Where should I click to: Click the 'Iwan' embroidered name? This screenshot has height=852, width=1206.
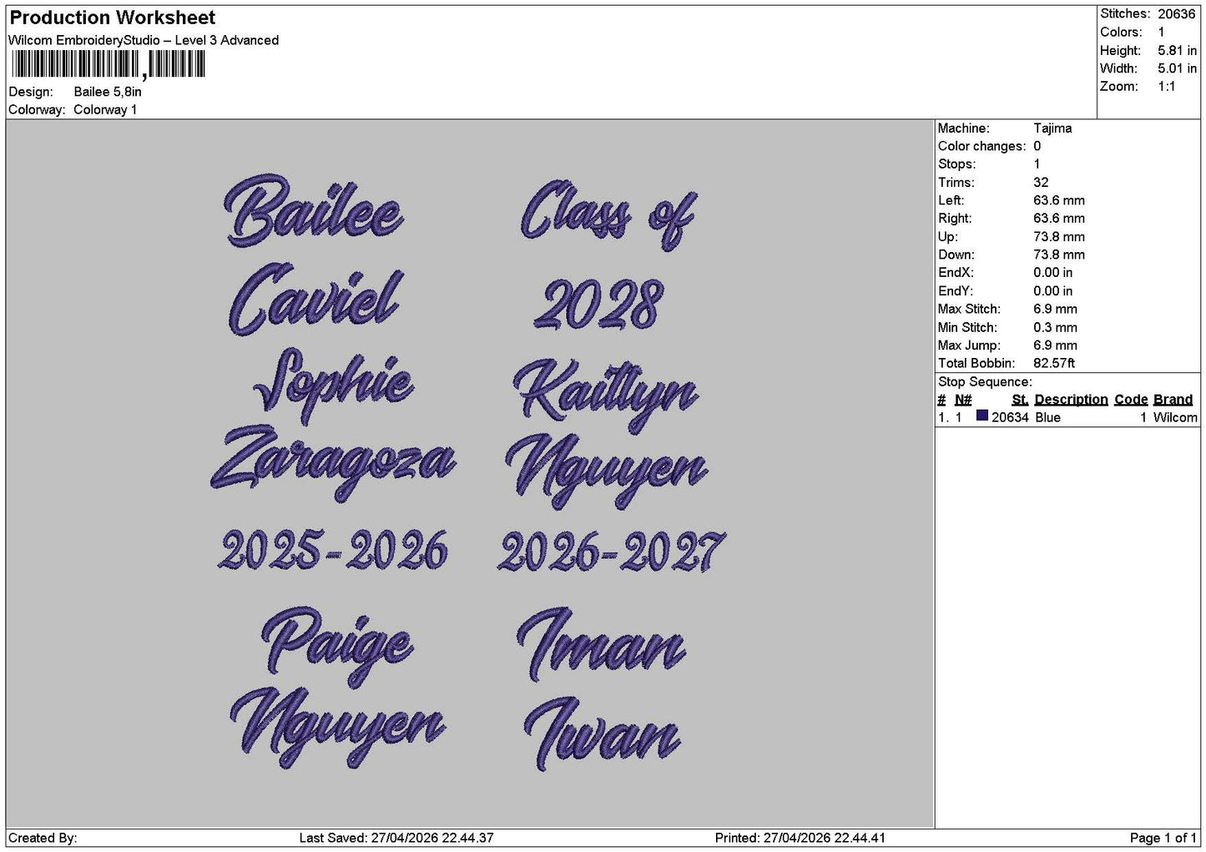pos(602,734)
